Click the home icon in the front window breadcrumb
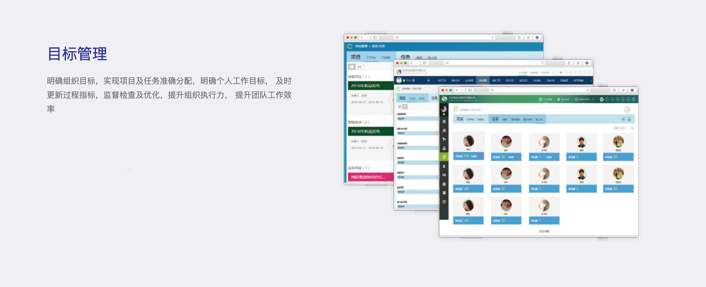The width and height of the screenshot is (706, 287). (456, 109)
